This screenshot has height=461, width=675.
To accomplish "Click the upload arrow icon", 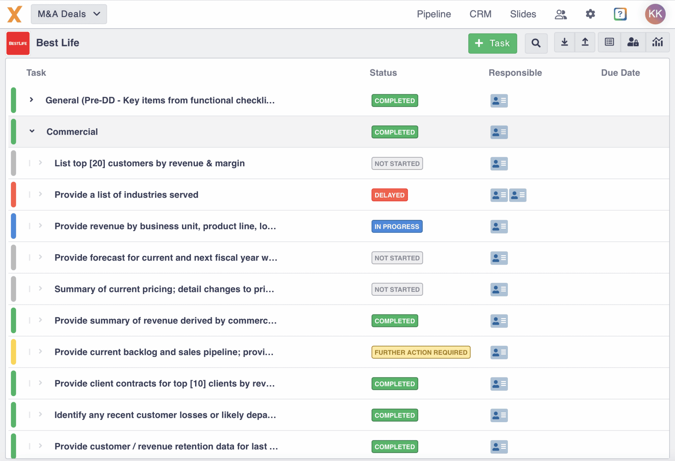I will [585, 42].
